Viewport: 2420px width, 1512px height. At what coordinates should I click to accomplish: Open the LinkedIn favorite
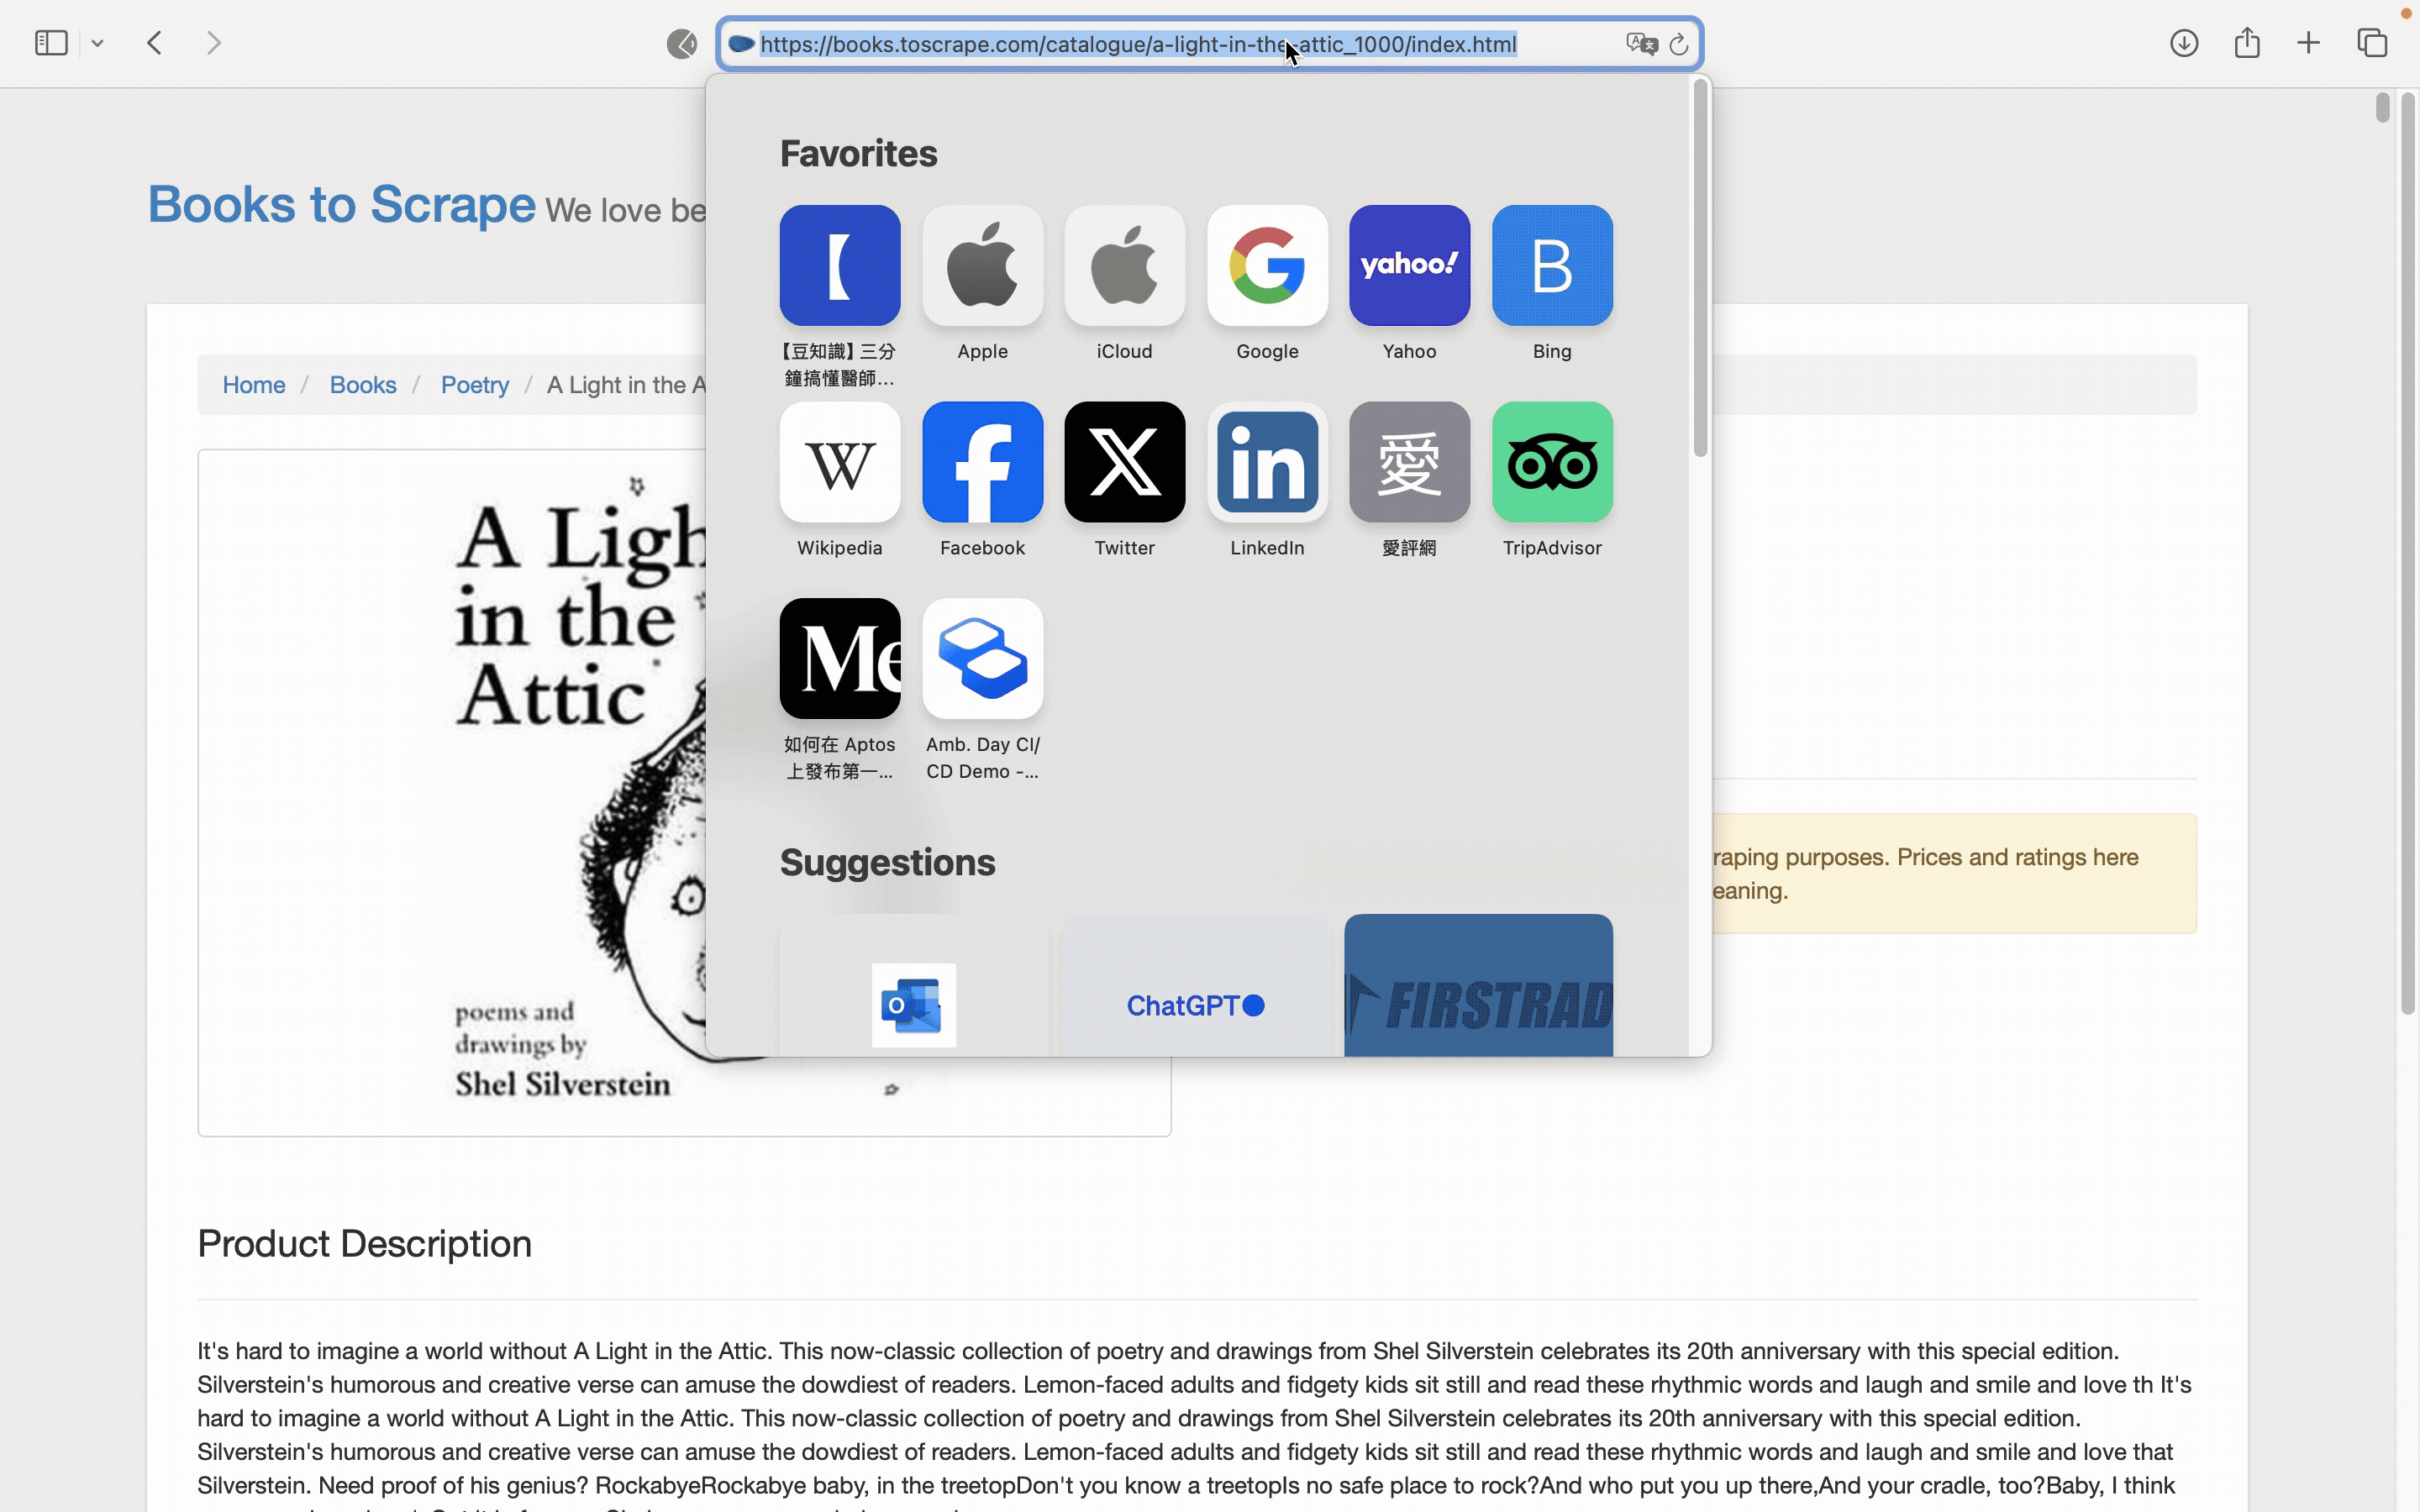pos(1267,462)
